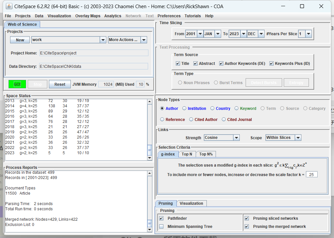Click Space Status scrollbar up arrow

pyautogui.click(x=149, y=102)
